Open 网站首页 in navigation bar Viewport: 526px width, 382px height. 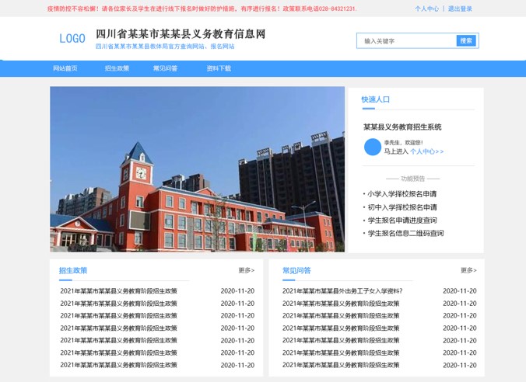coord(65,68)
